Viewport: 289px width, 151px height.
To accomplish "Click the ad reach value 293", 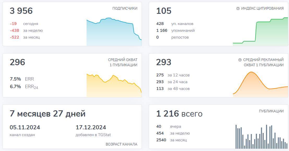I will (x=164, y=62).
